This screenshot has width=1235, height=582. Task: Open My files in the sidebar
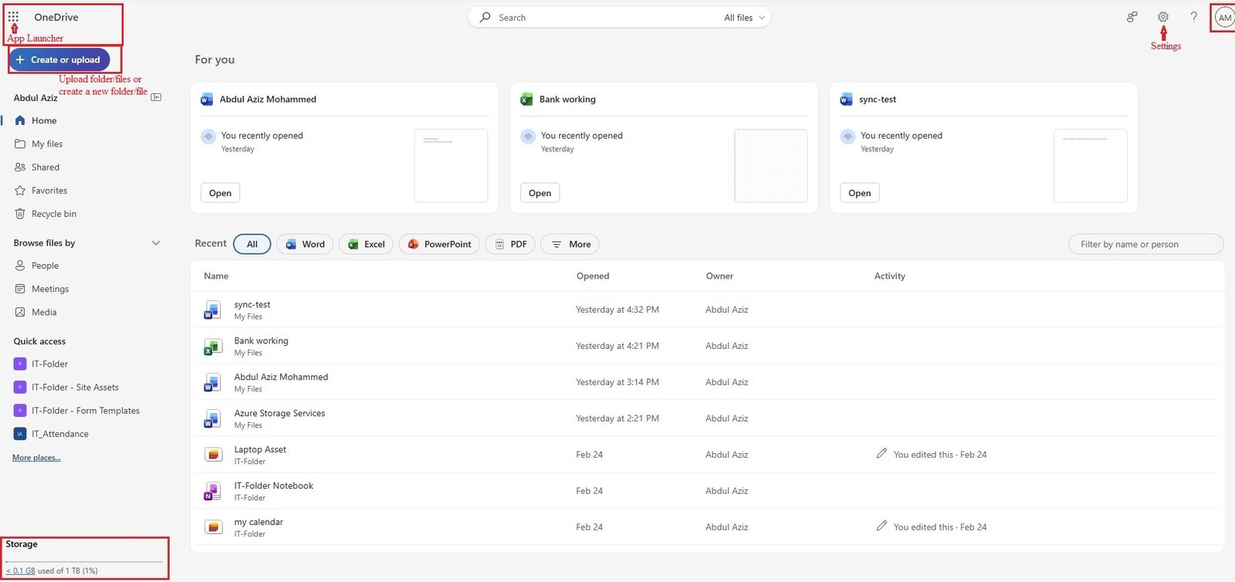click(x=47, y=144)
